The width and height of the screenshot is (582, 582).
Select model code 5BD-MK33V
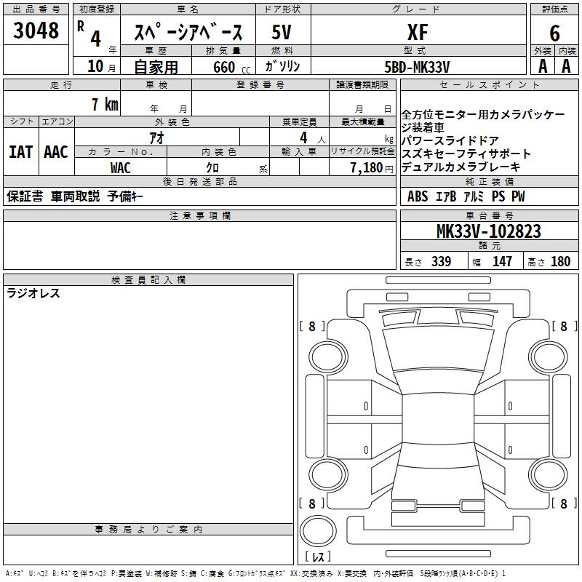418,66
